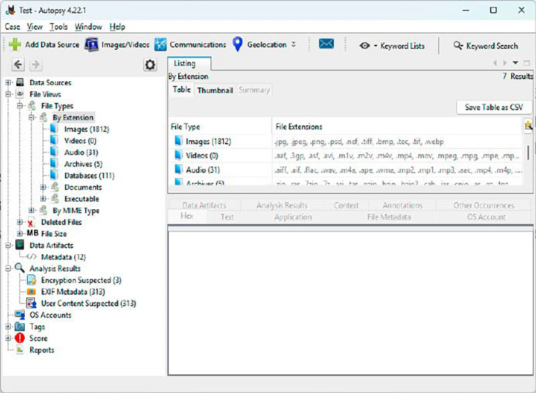The image size is (536, 393).
Task: Select the Images (1812) table row
Action: 345,142
